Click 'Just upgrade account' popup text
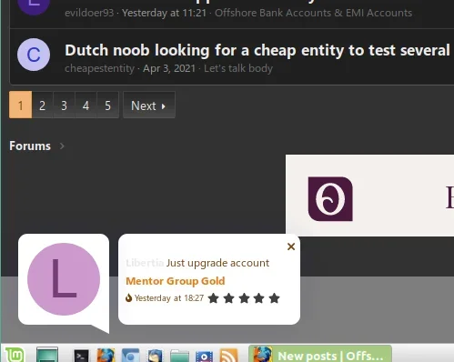This screenshot has width=454, height=362. (x=217, y=263)
